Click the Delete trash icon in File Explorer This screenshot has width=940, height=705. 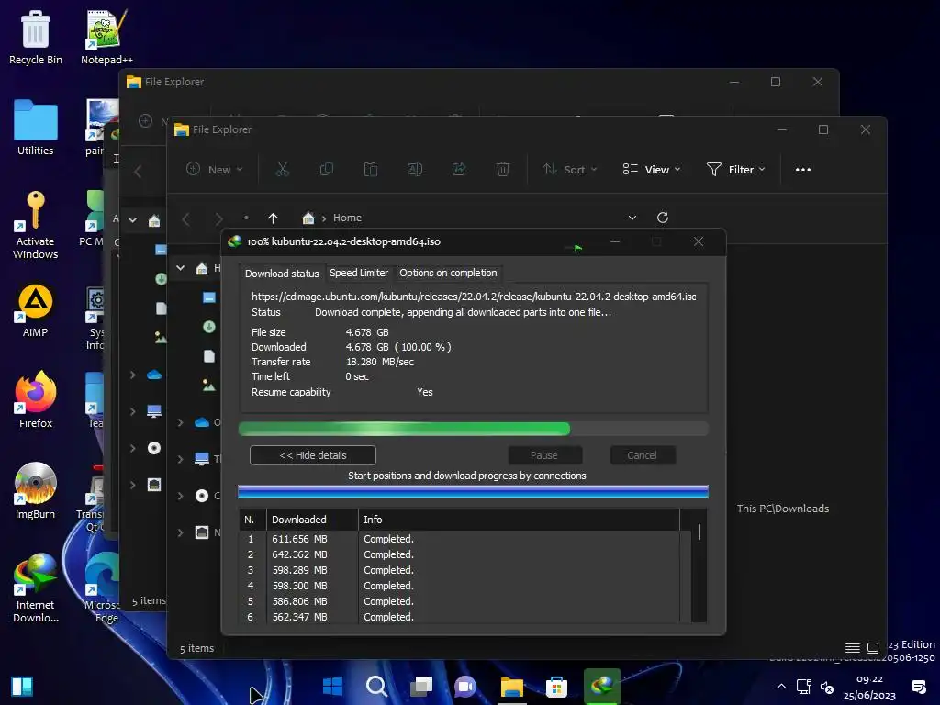point(503,170)
